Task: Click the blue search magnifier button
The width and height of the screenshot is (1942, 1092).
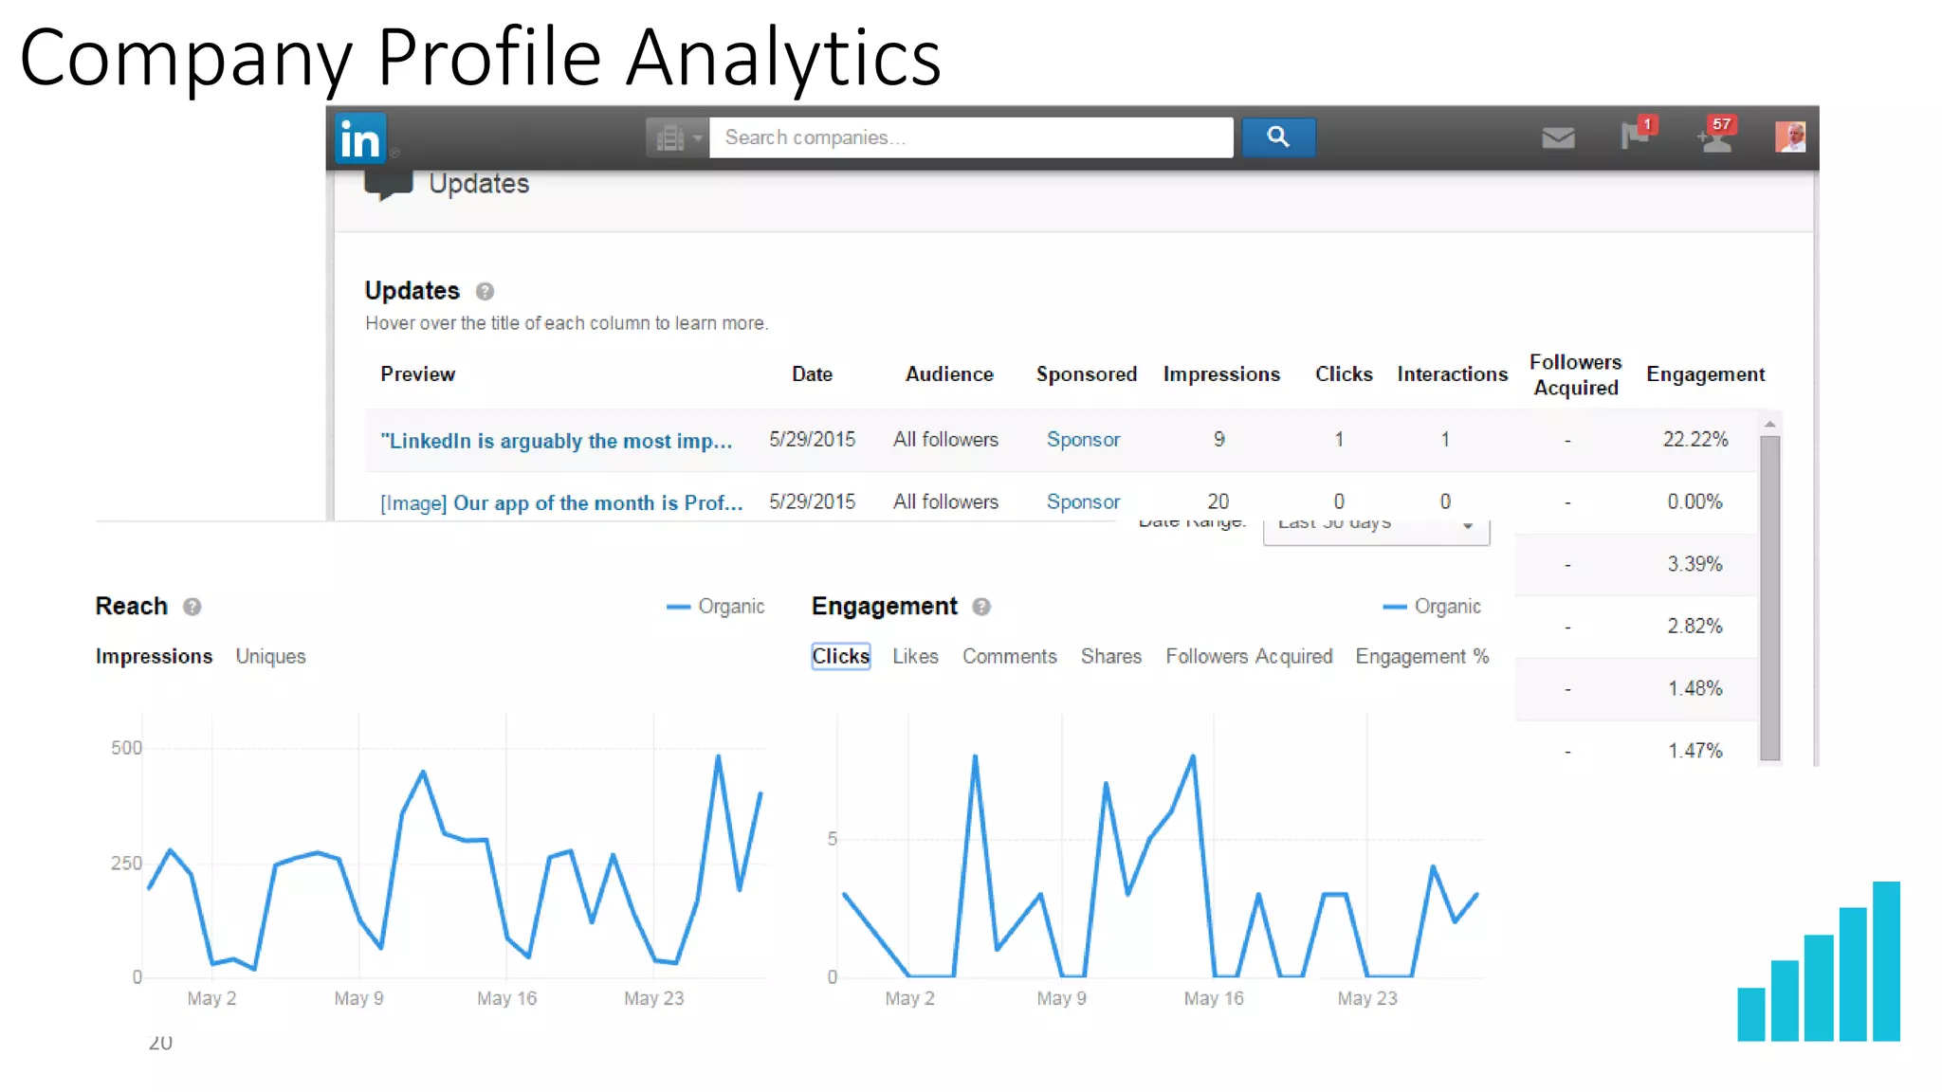Action: pos(1278,137)
